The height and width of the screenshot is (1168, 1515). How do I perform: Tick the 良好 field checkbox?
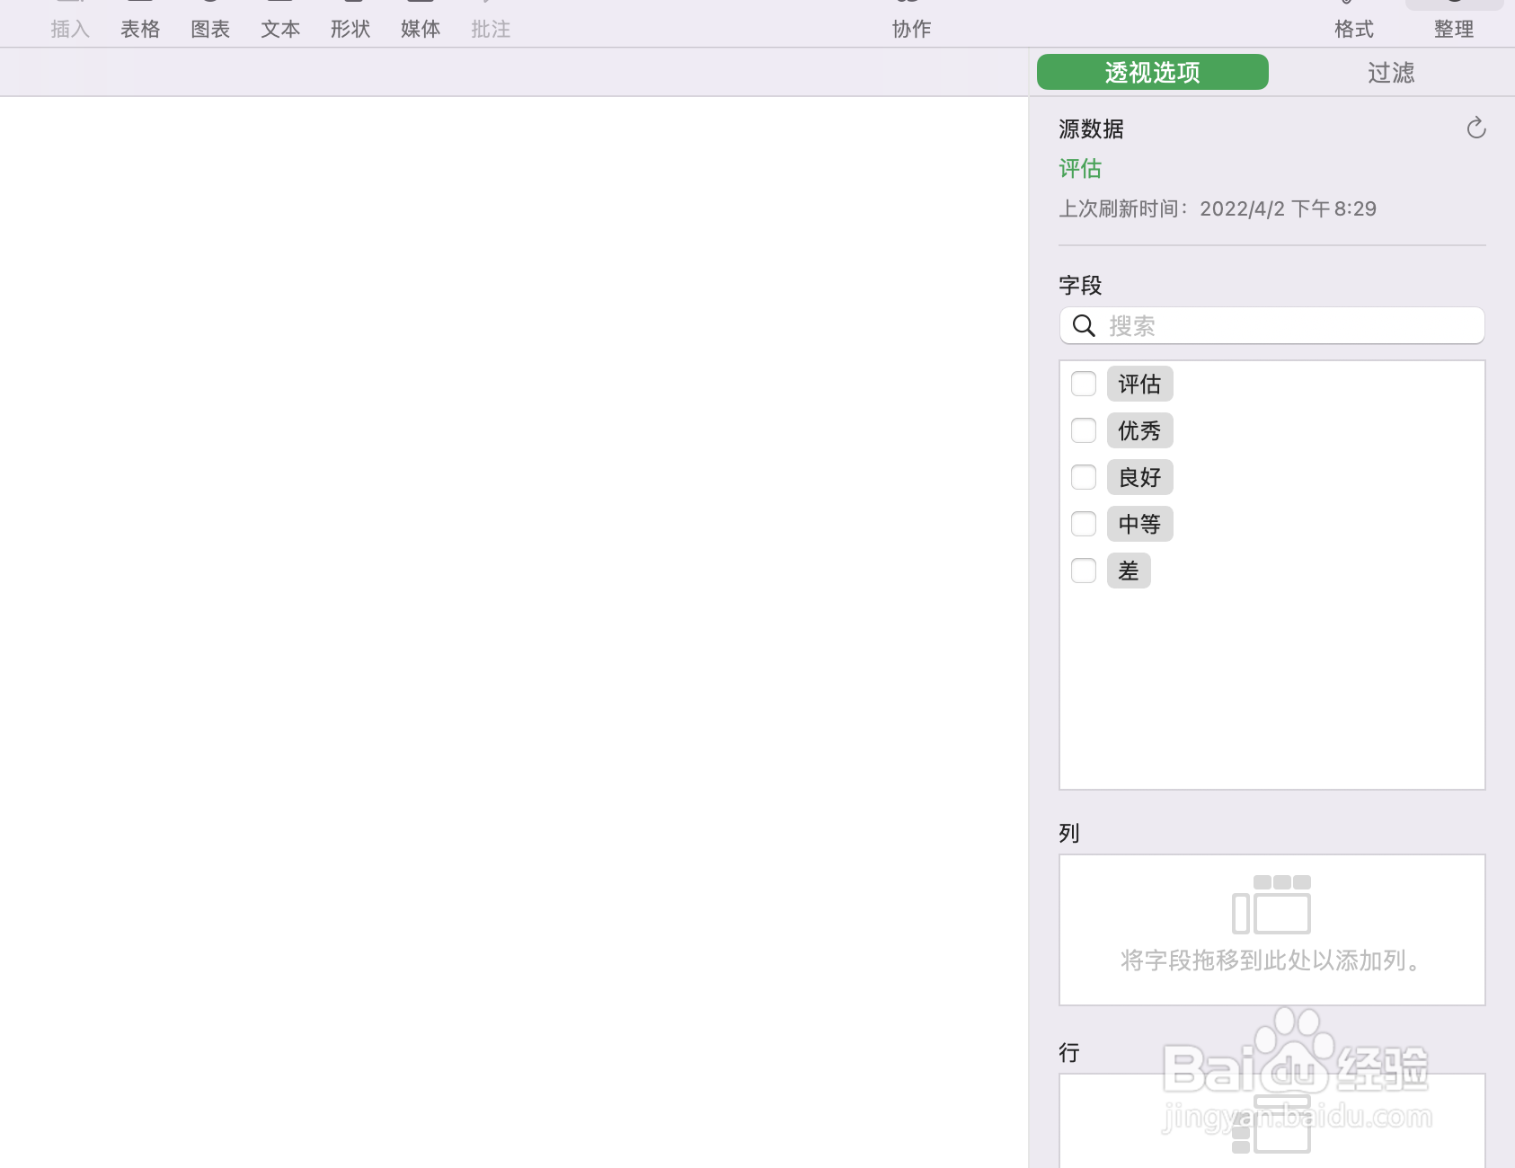pyautogui.click(x=1083, y=477)
